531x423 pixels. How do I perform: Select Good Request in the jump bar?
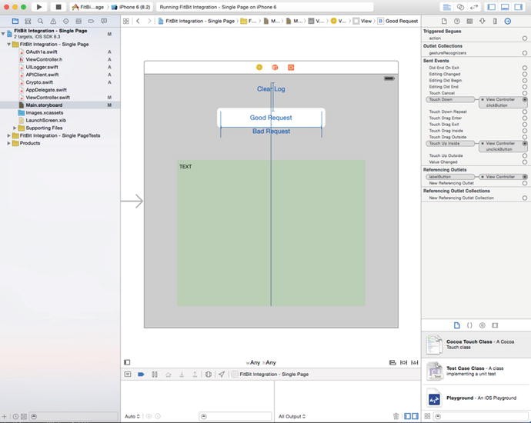click(x=398, y=21)
